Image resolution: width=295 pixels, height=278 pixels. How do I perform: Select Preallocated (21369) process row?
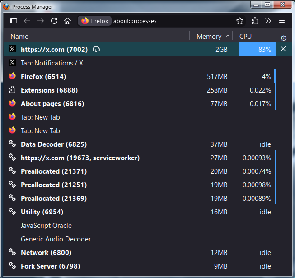point(148,198)
